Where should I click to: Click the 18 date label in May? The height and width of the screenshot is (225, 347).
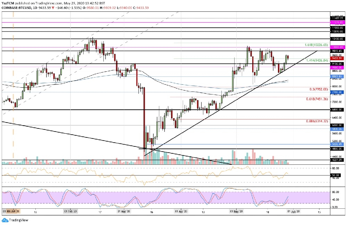tap(268, 211)
